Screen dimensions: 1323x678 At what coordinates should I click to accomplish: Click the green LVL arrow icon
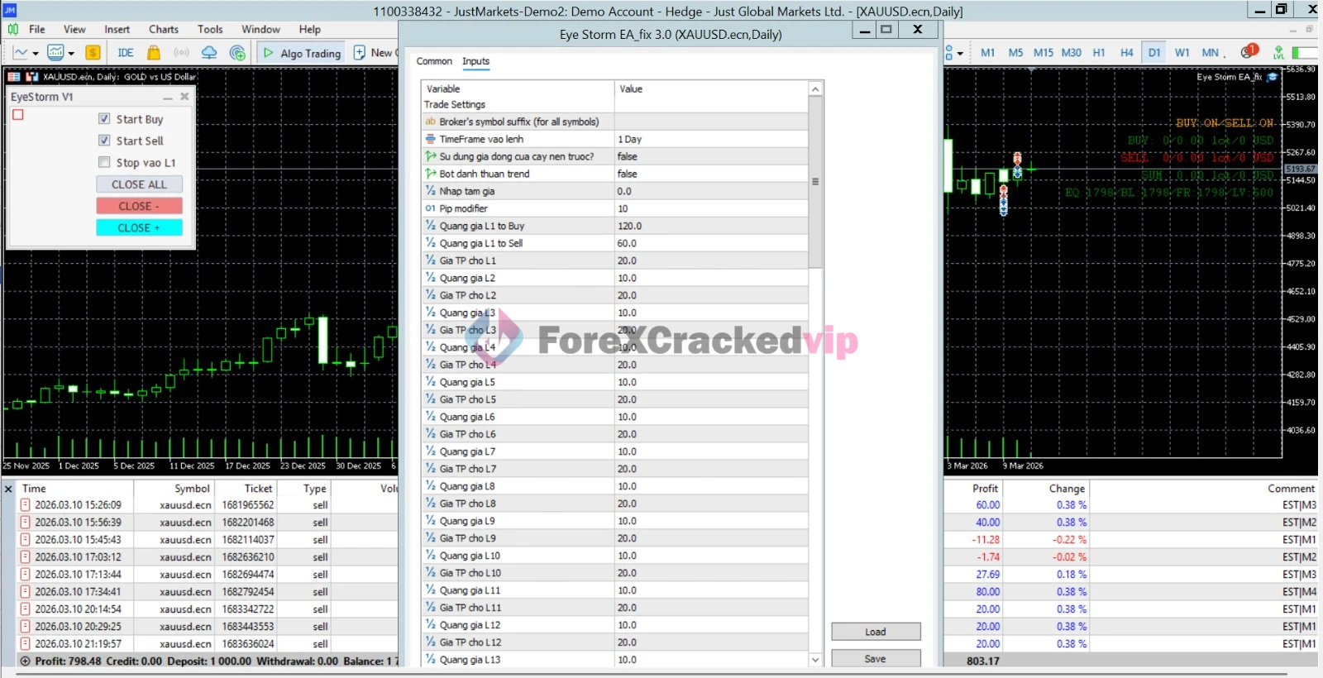[x=1278, y=53]
